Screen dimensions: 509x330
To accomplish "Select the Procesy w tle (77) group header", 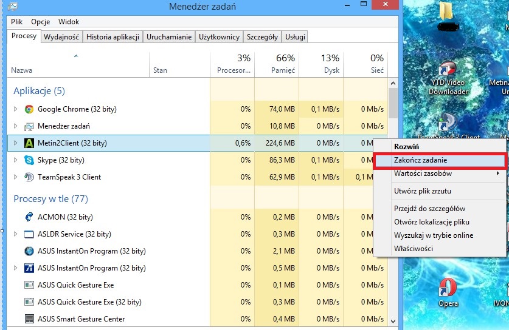I will pos(50,199).
